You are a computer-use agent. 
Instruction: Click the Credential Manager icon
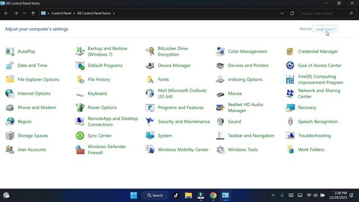pyautogui.click(x=290, y=52)
